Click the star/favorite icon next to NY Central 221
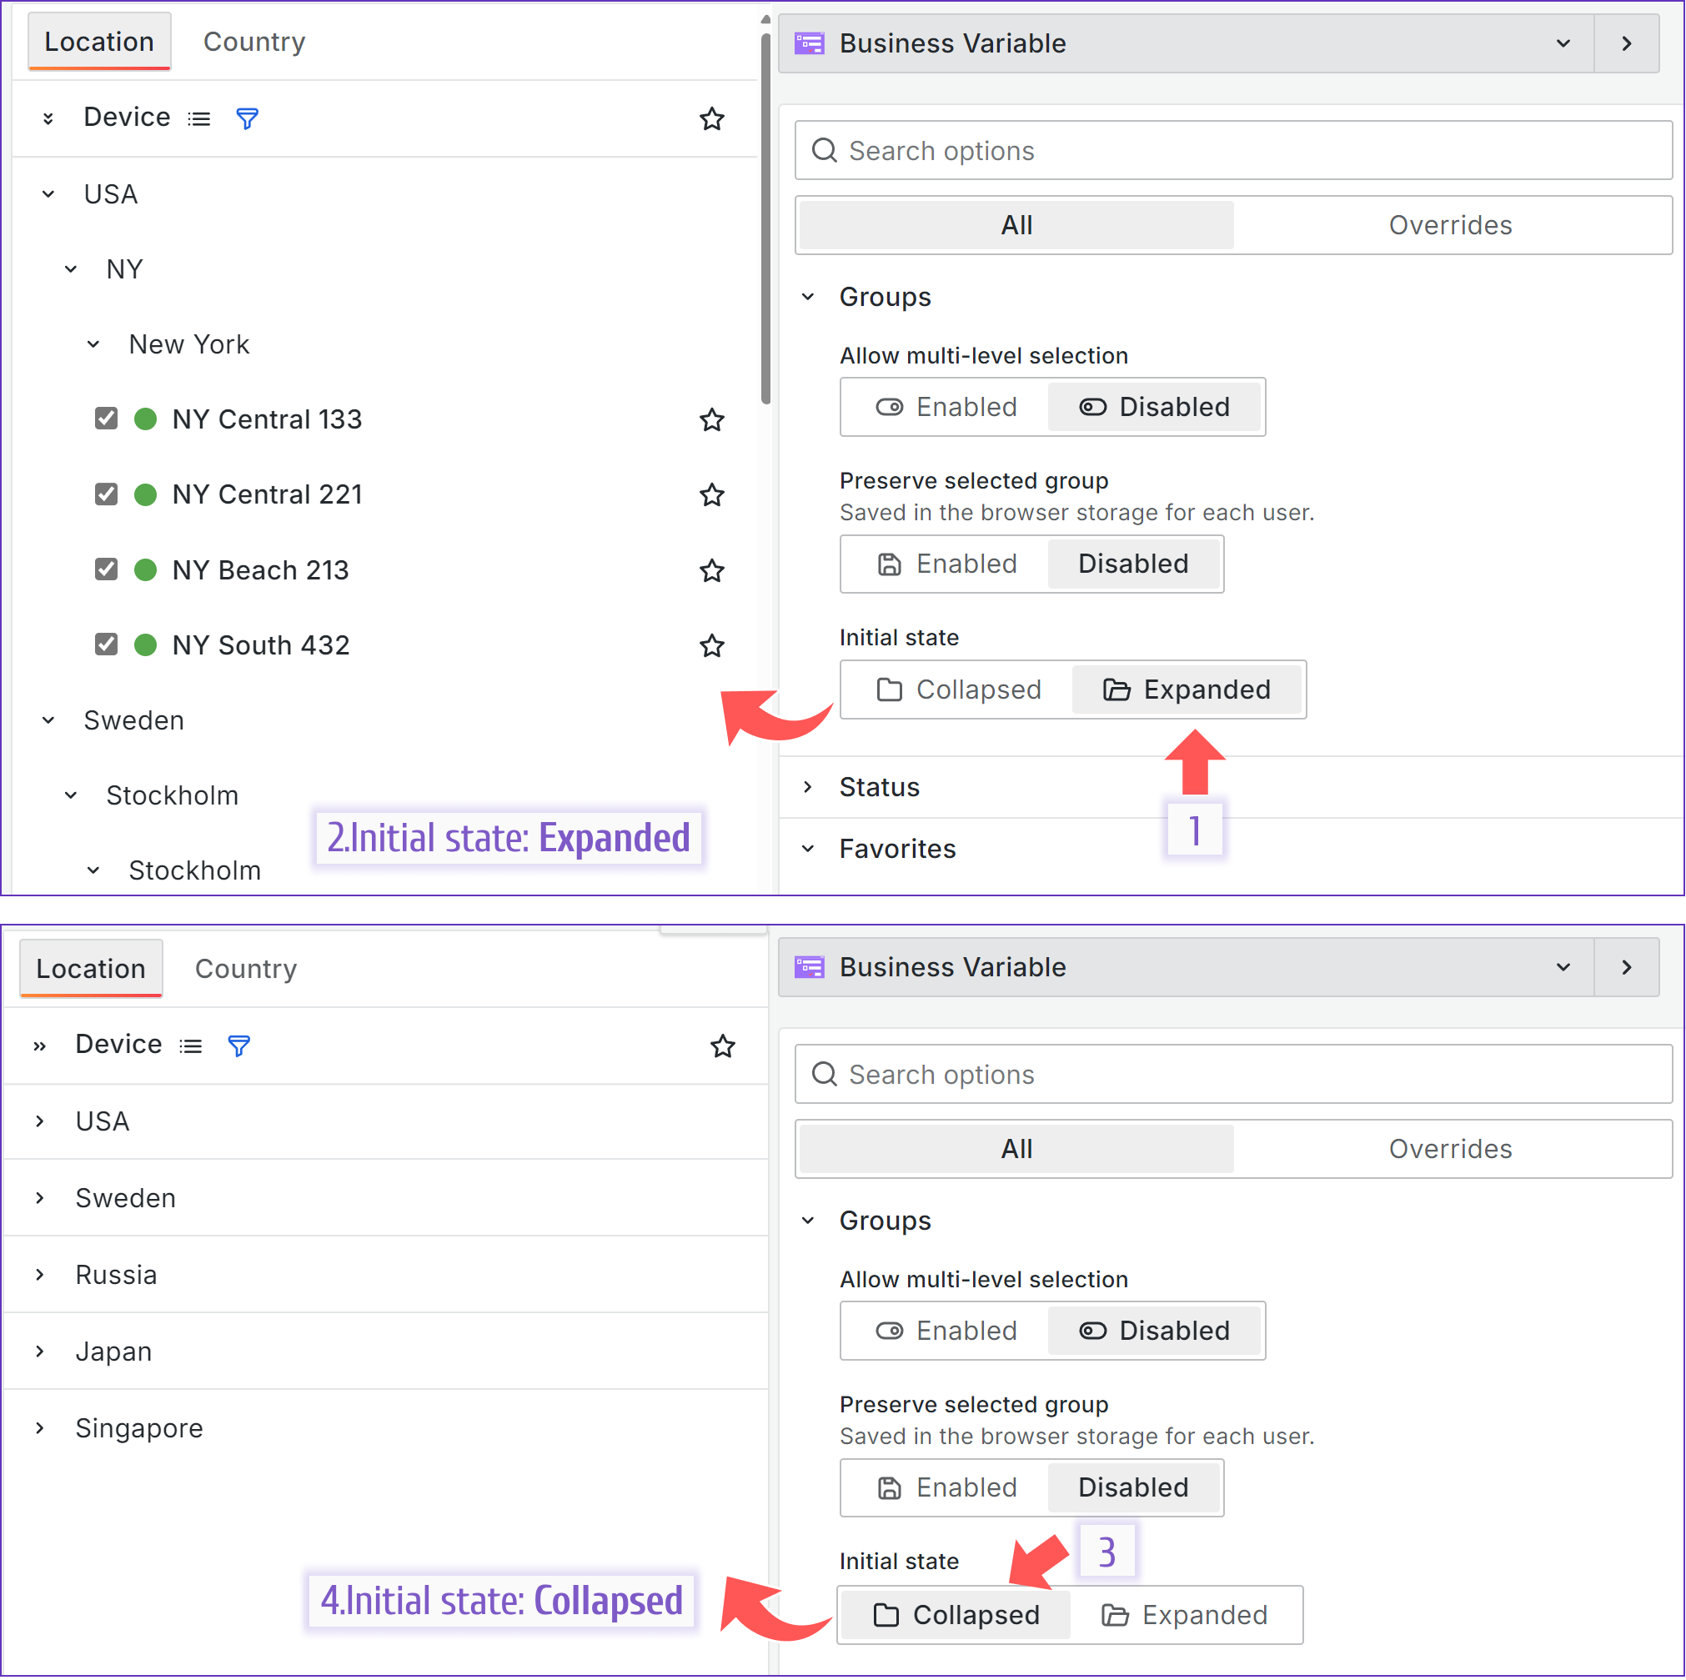Image resolution: width=1686 pixels, height=1680 pixels. coord(712,494)
